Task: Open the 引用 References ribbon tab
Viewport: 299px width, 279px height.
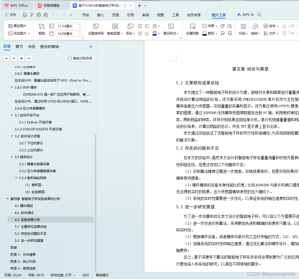Action: click(x=131, y=15)
